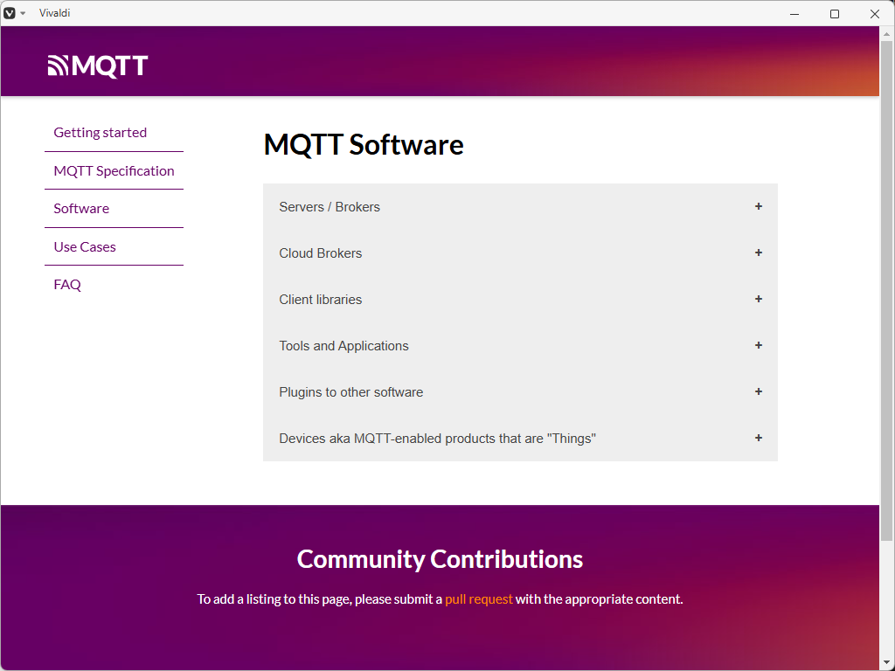This screenshot has height=671, width=895.
Task: Click the plus icon for Servers / Brokers
Action: pos(758,206)
